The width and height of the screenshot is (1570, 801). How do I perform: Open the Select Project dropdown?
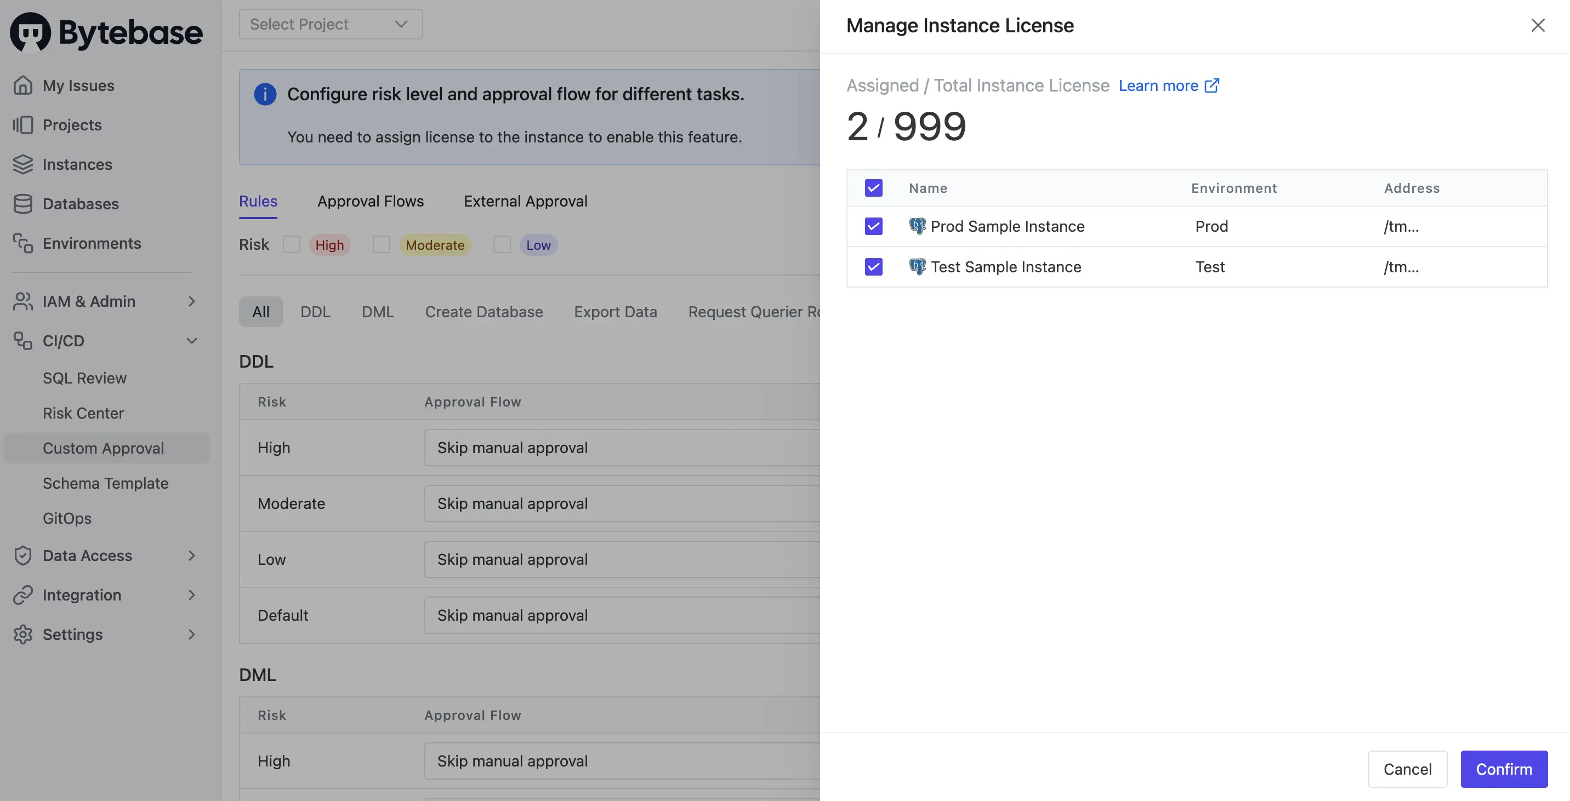331,24
